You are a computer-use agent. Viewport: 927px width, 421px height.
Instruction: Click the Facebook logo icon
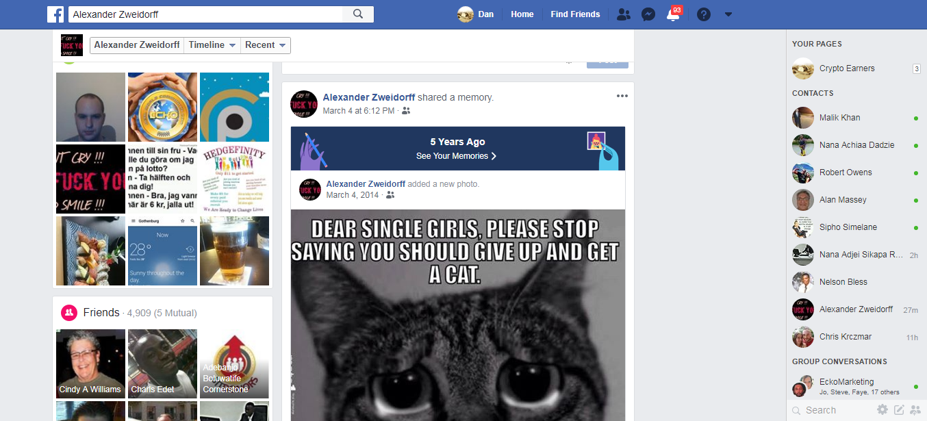55,14
